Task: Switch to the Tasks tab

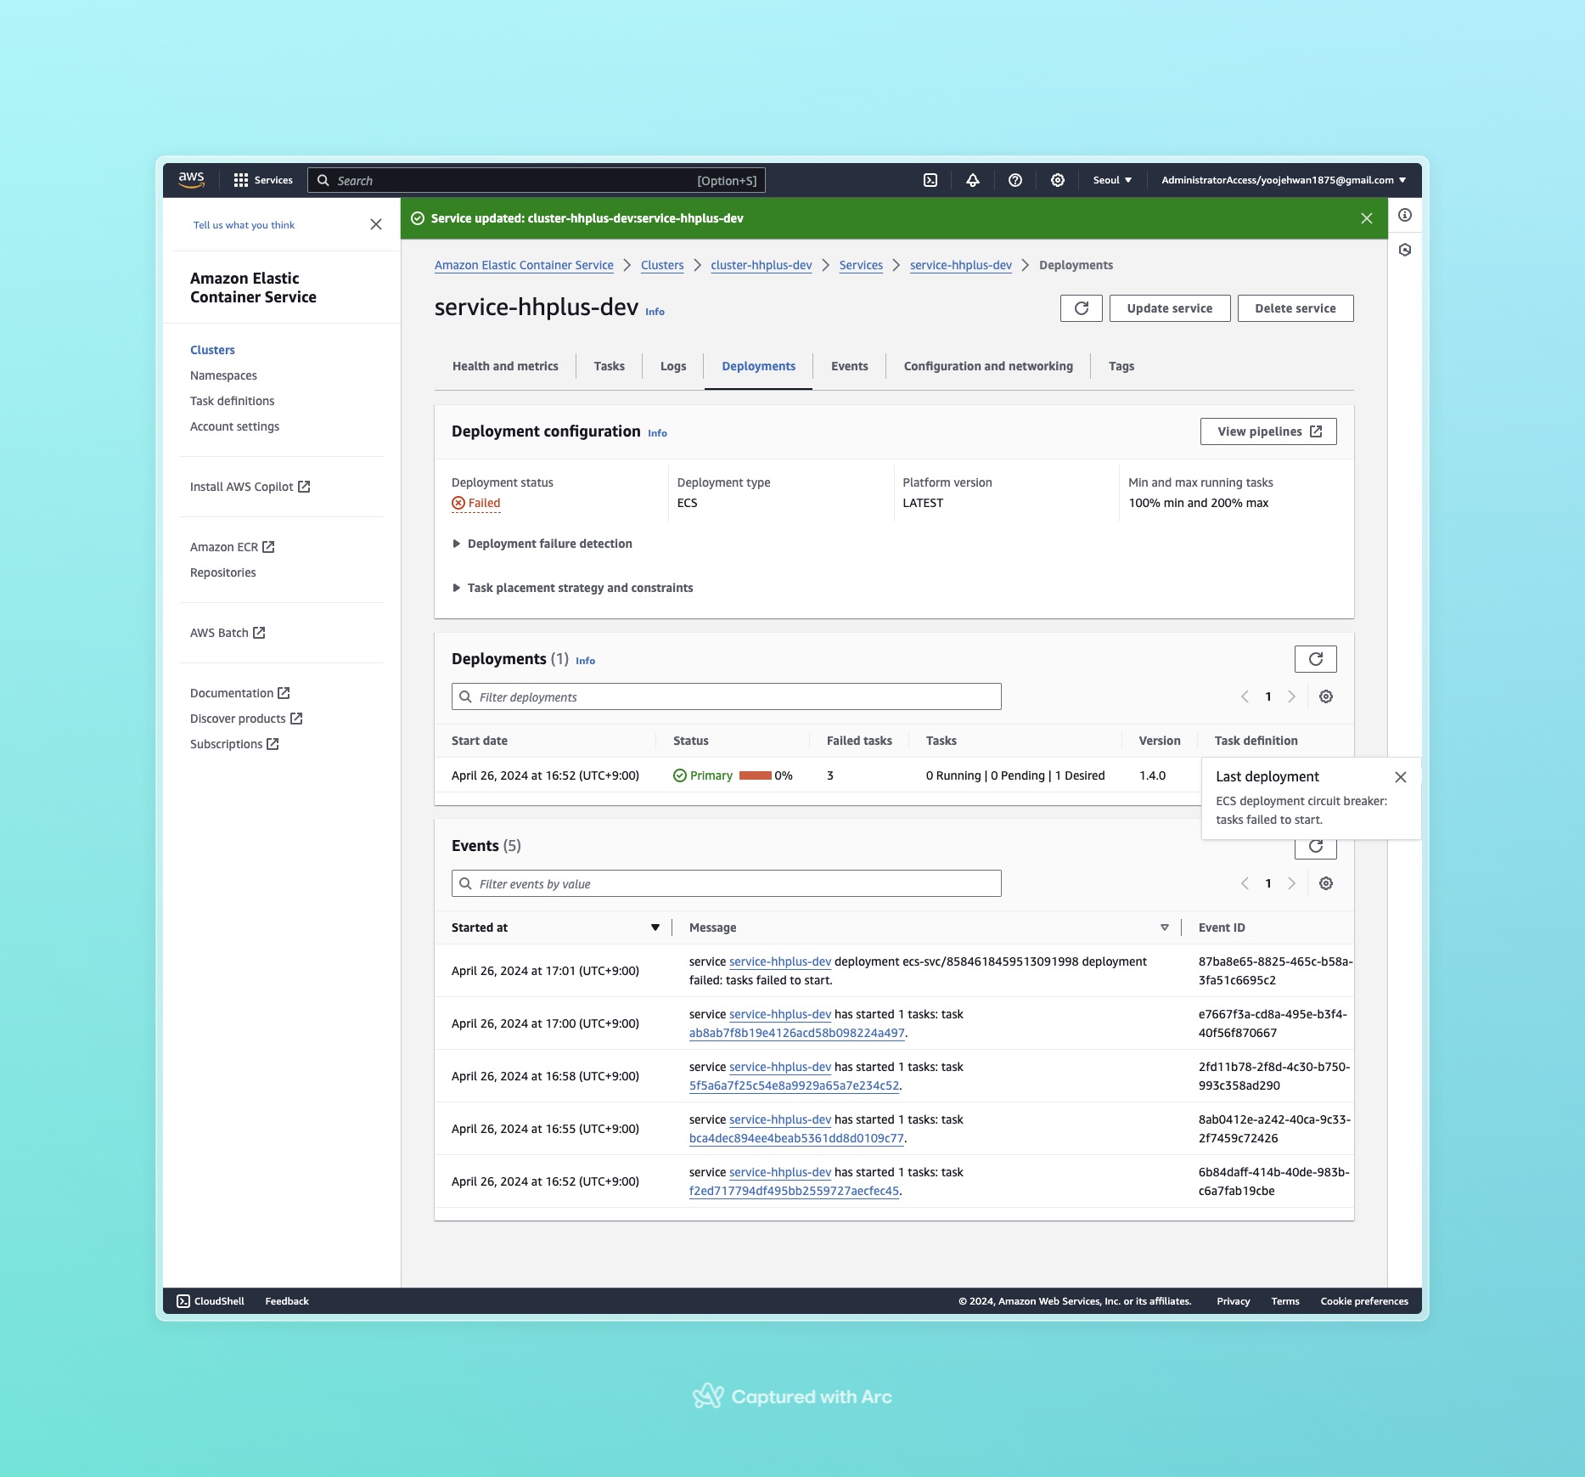Action: coord(610,366)
